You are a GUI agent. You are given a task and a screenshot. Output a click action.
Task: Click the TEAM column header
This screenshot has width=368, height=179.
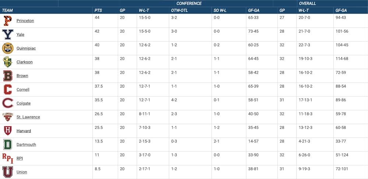tap(7, 10)
